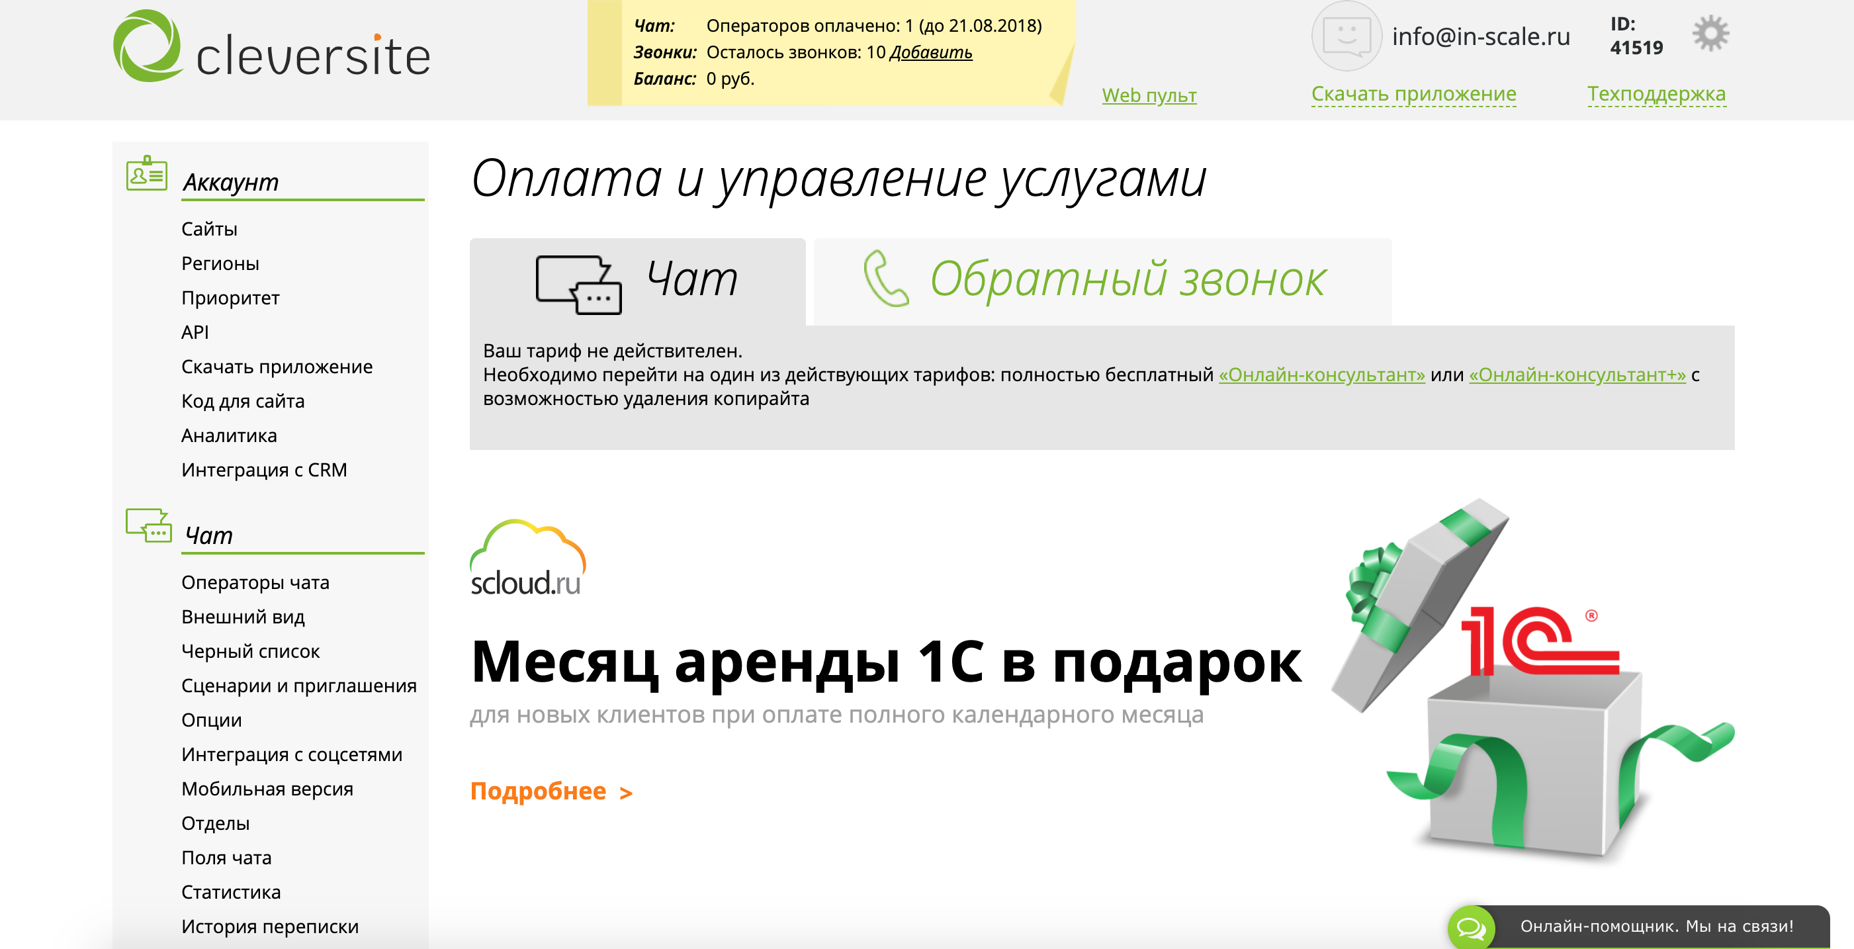Open the Онлайн-помощник chat widget bar
The width and height of the screenshot is (1854, 949).
(x=1639, y=926)
